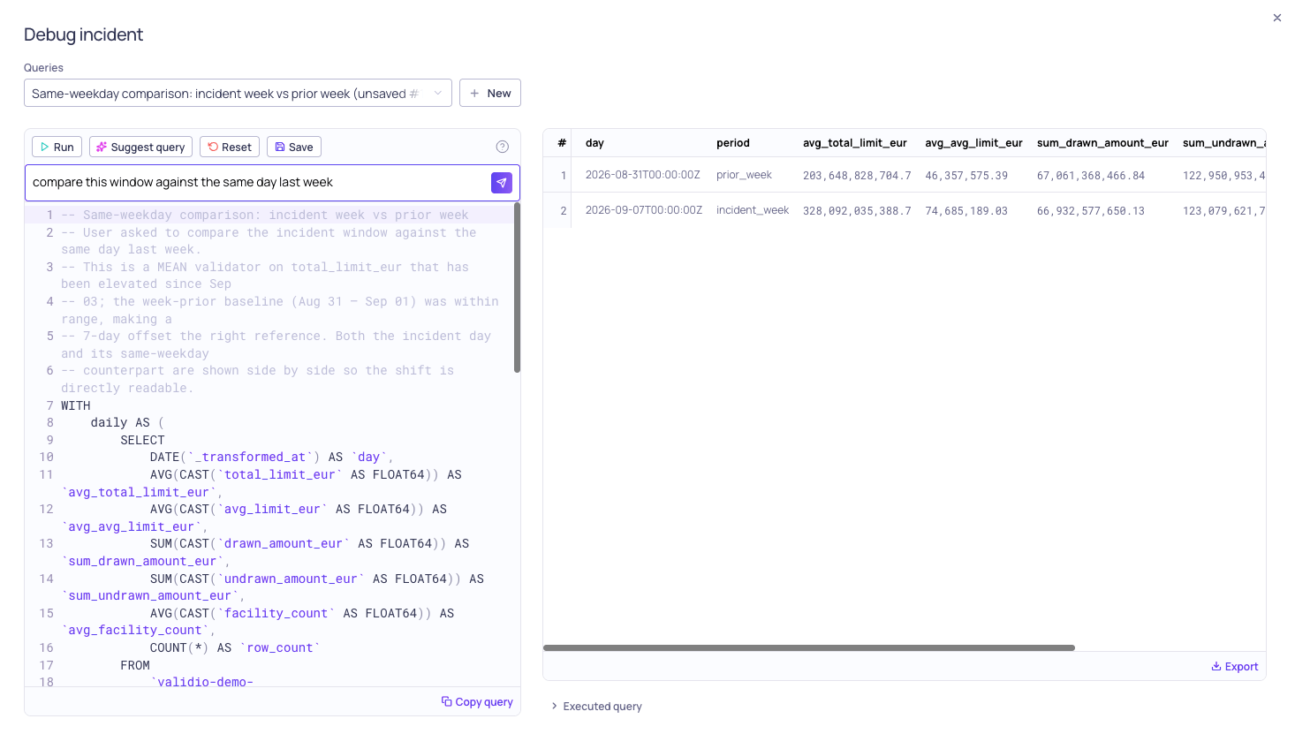Copy query to clipboard

point(477,701)
